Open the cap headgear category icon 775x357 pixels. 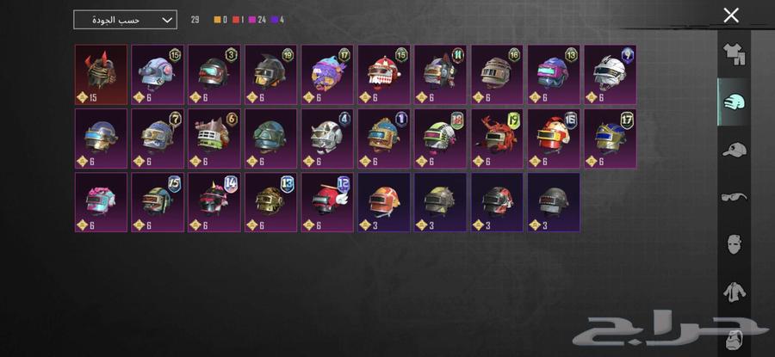click(734, 150)
